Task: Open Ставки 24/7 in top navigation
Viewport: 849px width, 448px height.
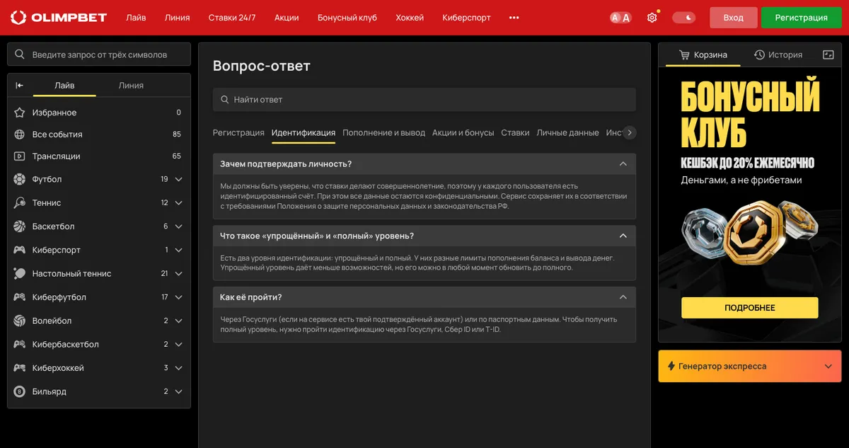Action: click(x=232, y=18)
